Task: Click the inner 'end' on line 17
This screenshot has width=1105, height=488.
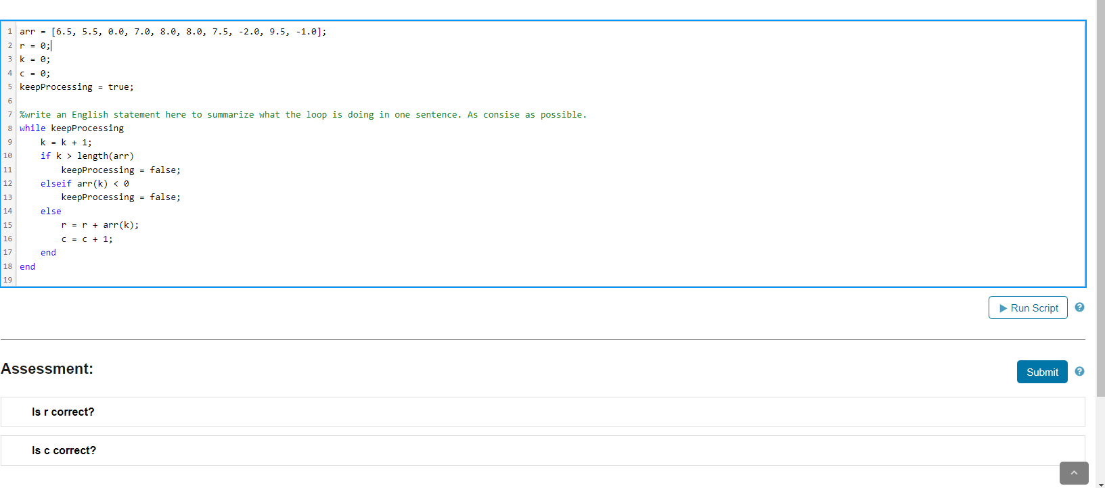Action: click(x=48, y=253)
